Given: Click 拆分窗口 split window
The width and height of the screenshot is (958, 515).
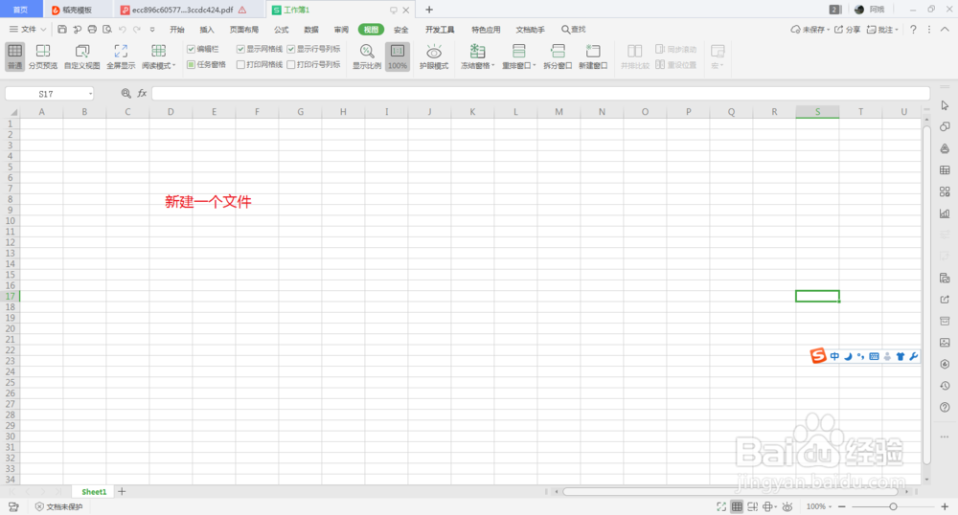Looking at the screenshot, I should coord(558,56).
